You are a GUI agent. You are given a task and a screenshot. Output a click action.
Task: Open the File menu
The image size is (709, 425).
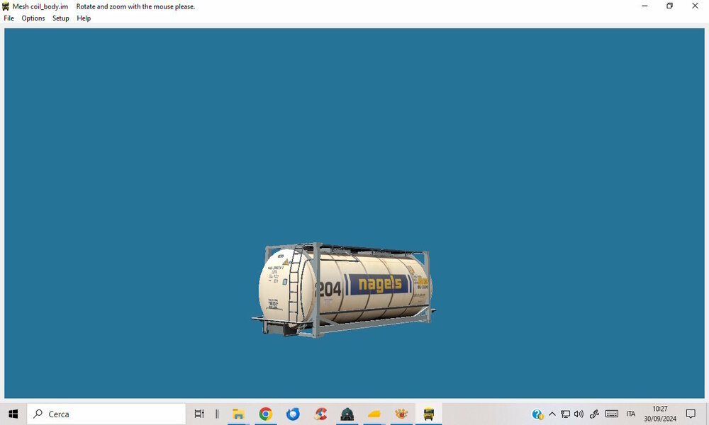tap(9, 18)
